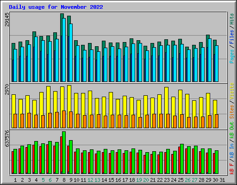Click the cyan Files bar for day 18
This screenshot has width=237, height=185.
click(133, 62)
